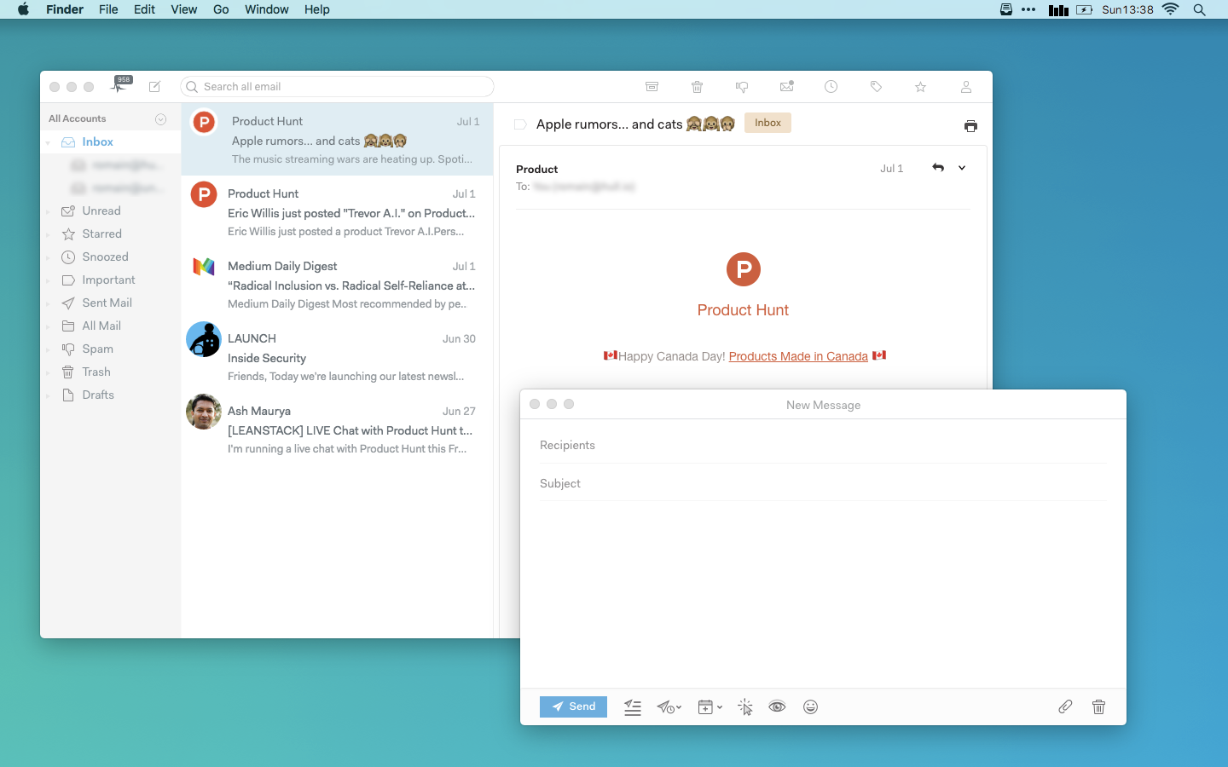This screenshot has height=767, width=1228.
Task: Open the Unread folder
Action: tap(101, 210)
